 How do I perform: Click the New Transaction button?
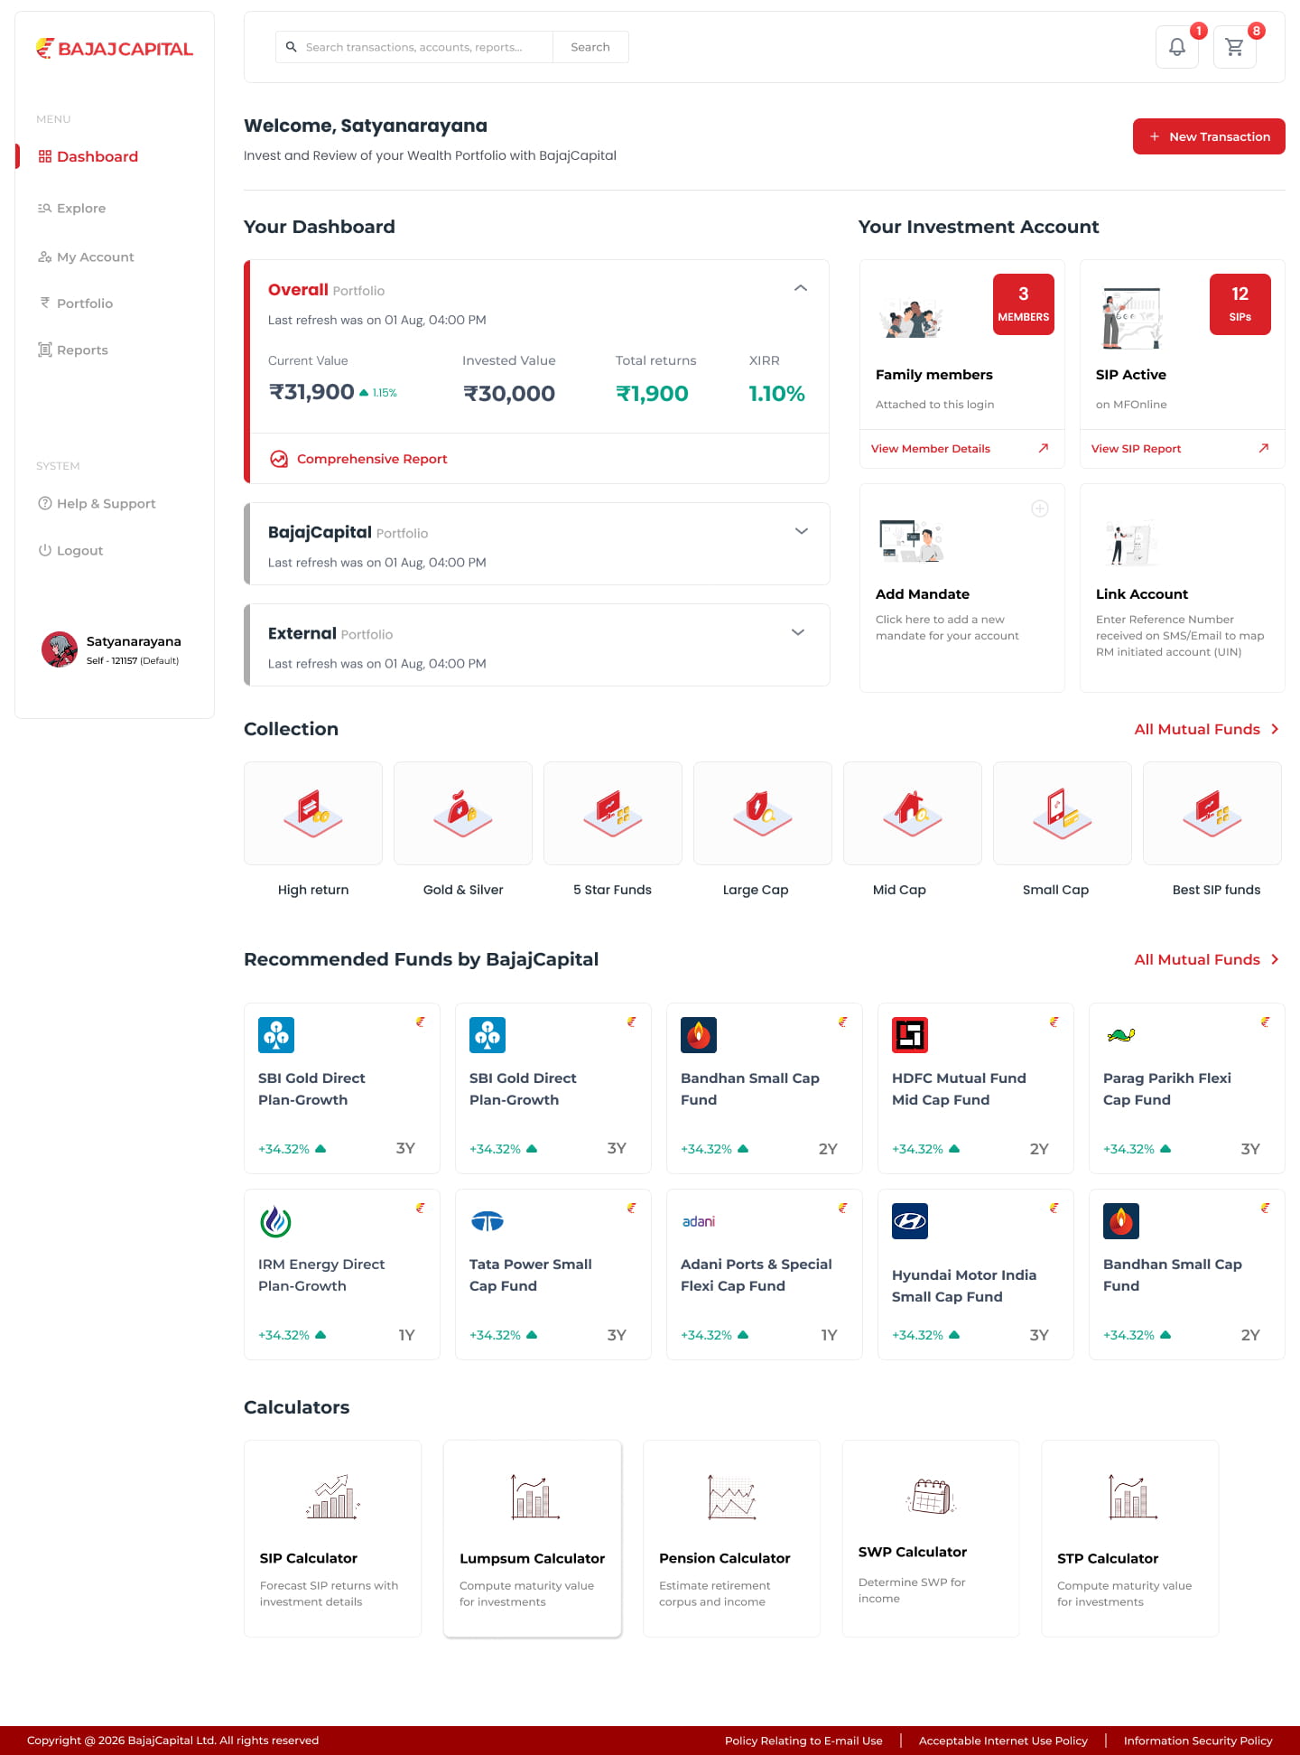tap(1209, 136)
